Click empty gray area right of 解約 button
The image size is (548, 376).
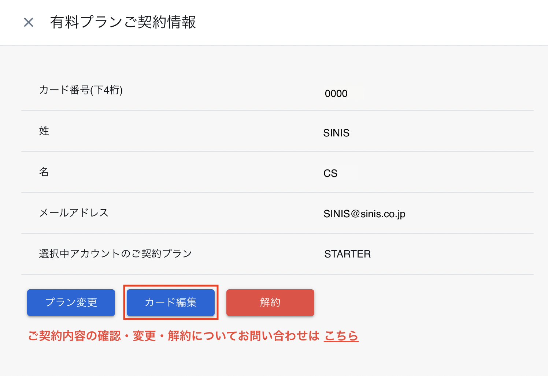[421, 302]
